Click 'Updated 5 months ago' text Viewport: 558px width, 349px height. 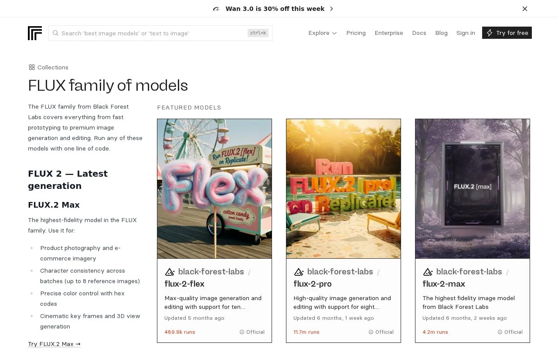[194, 318]
